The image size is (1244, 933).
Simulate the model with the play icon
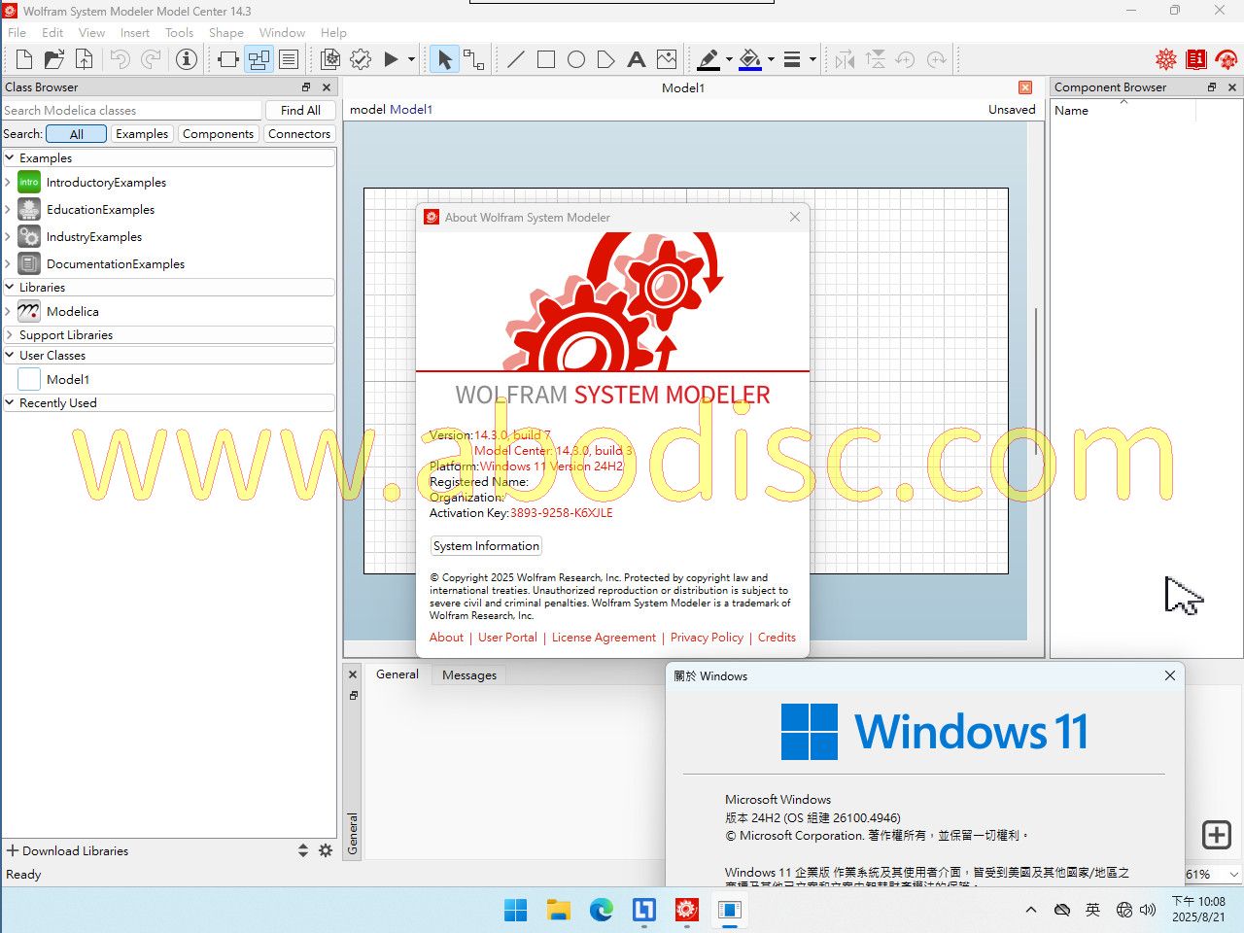point(391,59)
